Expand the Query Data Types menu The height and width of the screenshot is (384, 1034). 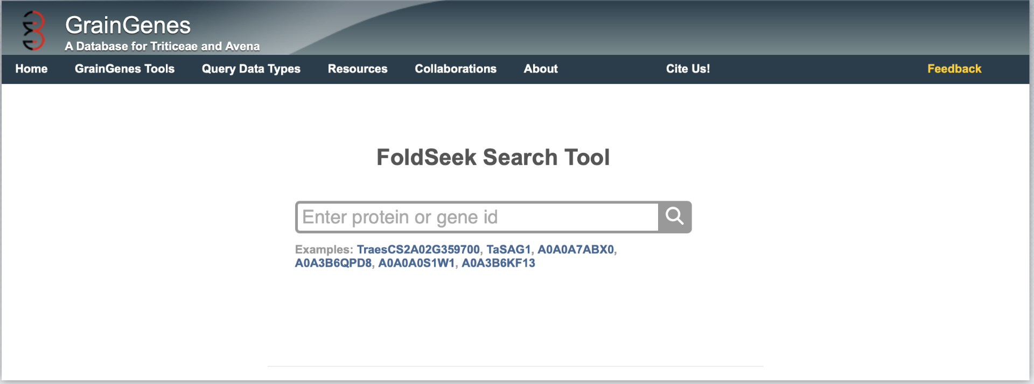click(251, 69)
